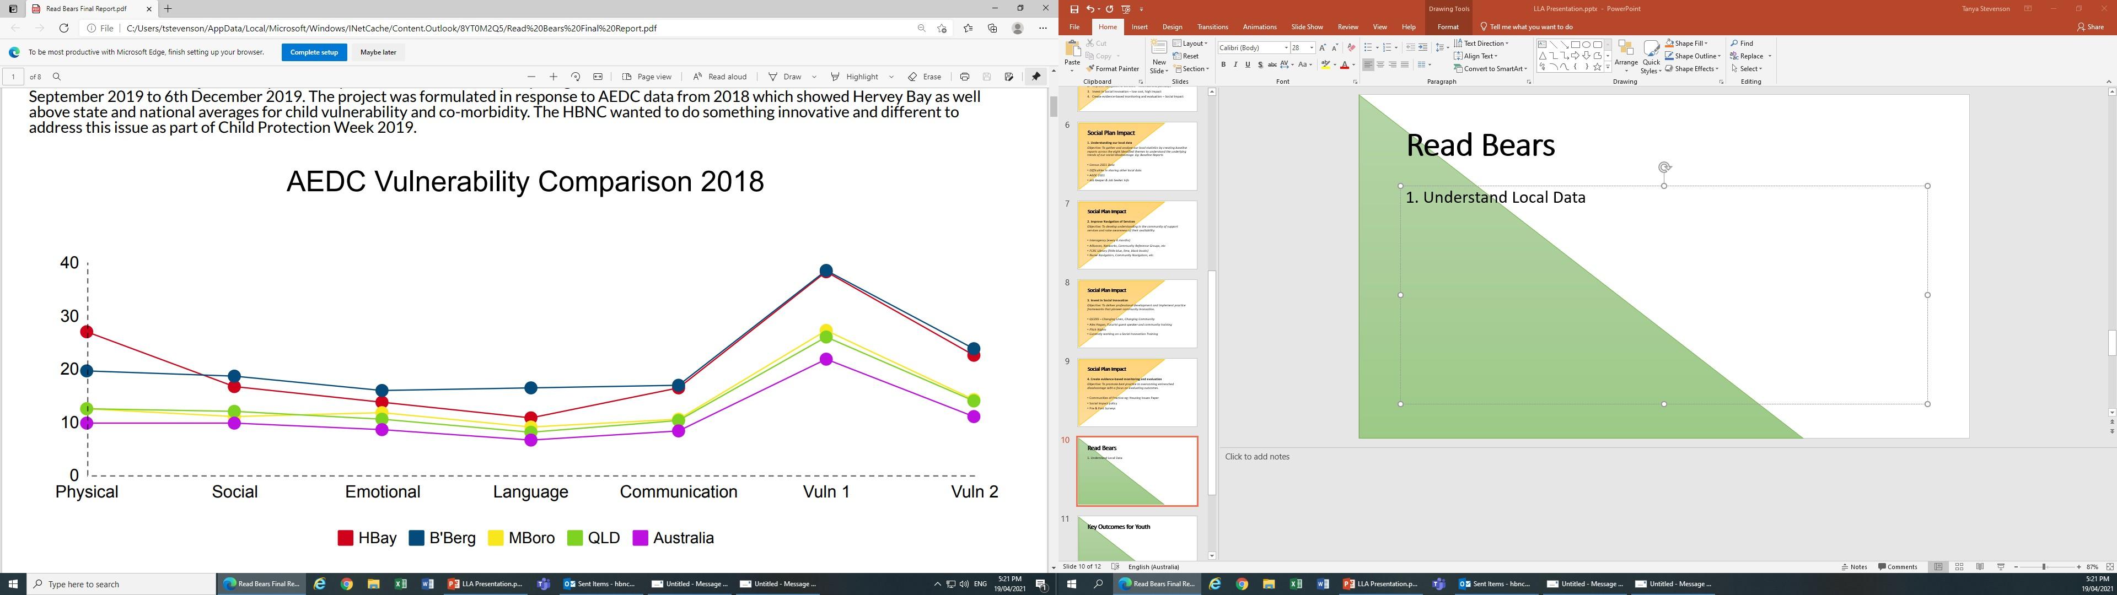Rotate the PDF page
The height and width of the screenshot is (595, 2117).
point(575,77)
